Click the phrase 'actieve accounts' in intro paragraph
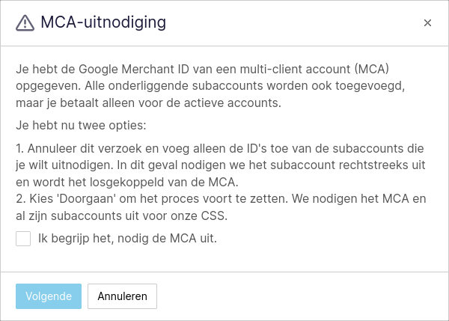This screenshot has width=449, height=321. click(x=230, y=103)
